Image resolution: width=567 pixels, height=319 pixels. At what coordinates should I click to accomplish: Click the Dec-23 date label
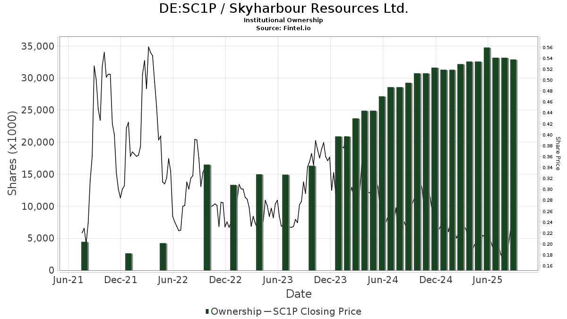coord(331,280)
